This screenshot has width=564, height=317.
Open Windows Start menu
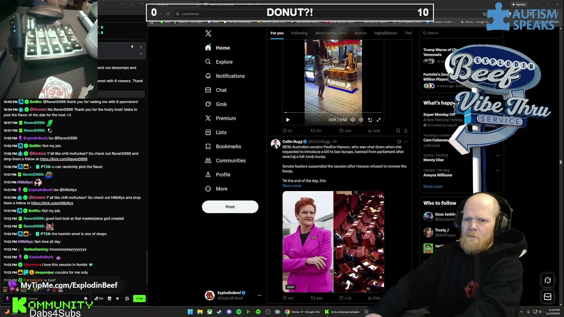tap(190, 312)
